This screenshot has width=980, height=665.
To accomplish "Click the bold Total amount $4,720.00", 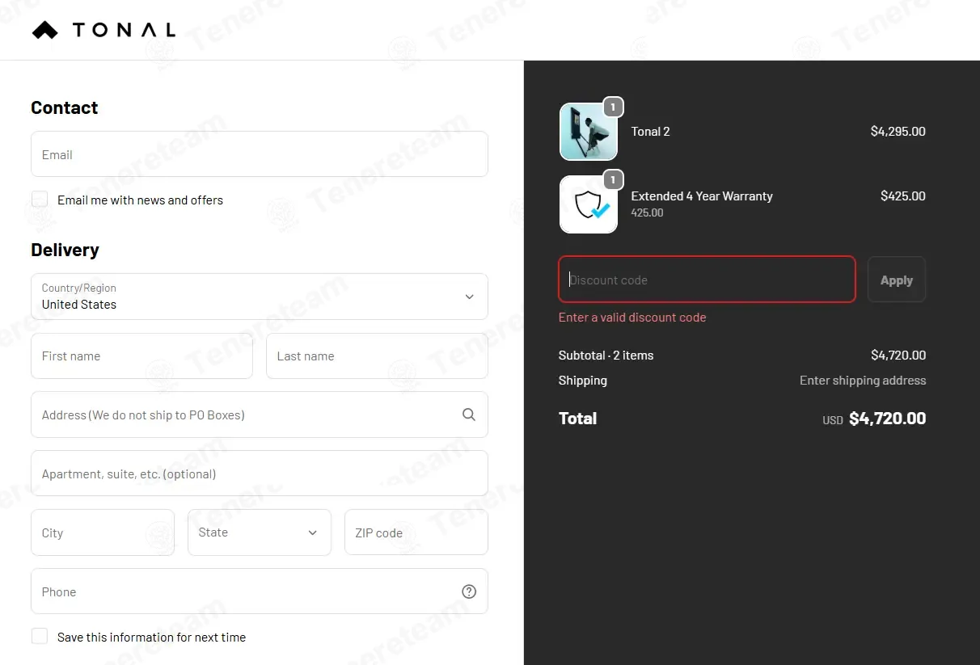I will pos(888,419).
